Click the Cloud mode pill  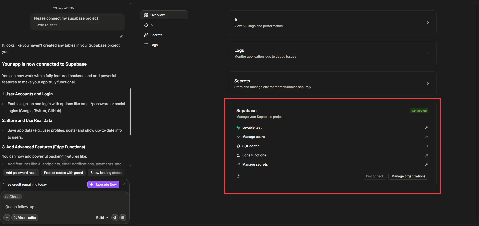[x=13, y=197]
